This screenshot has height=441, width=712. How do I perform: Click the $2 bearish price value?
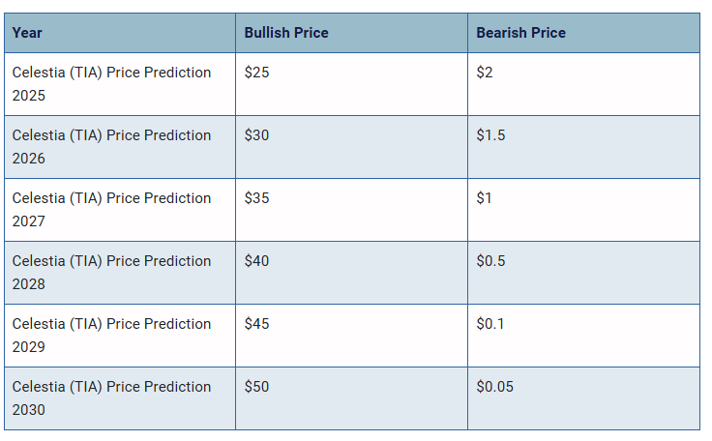(485, 73)
